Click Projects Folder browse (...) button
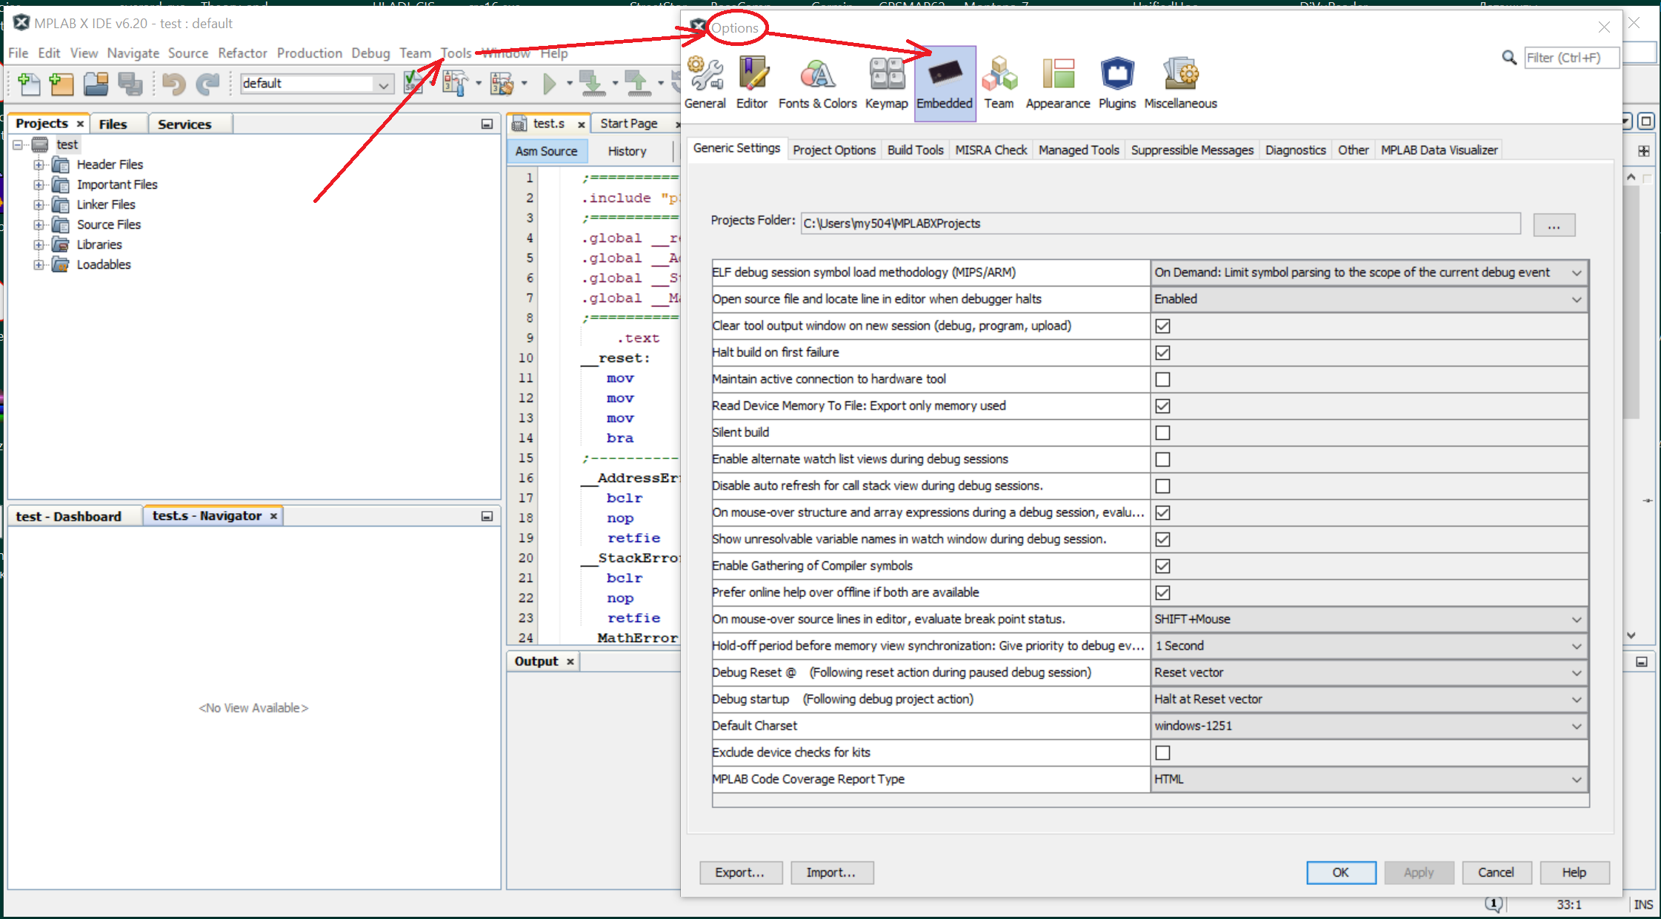This screenshot has height=919, width=1661. point(1554,225)
